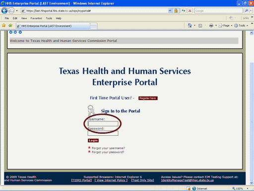
Task: Open the View menu
Action: (24, 18)
